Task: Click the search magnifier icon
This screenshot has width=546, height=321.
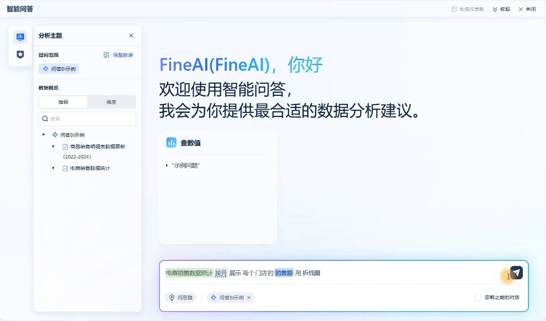Action: click(x=45, y=119)
